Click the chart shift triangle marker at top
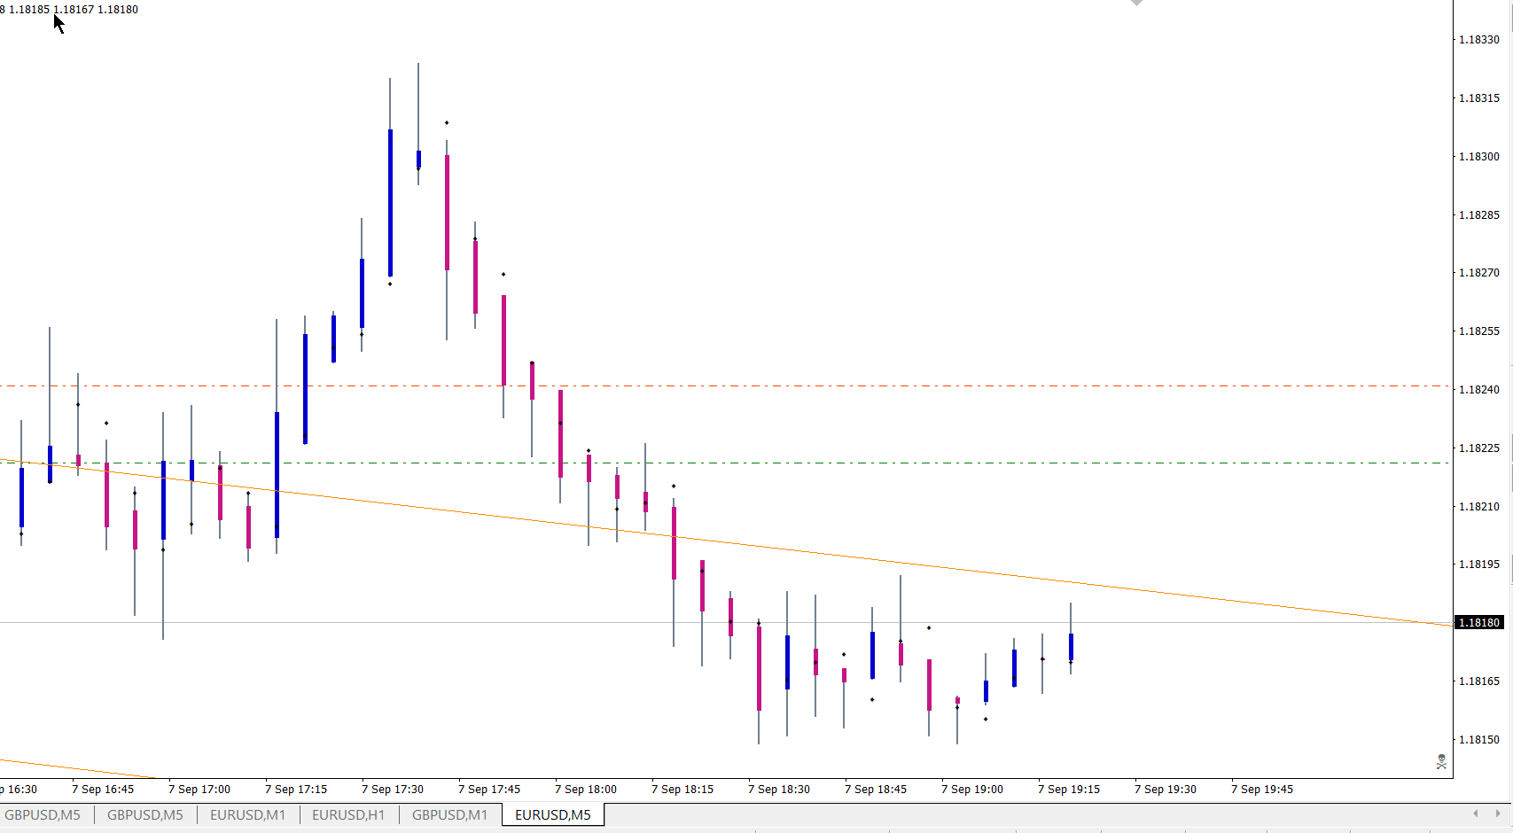This screenshot has height=833, width=1513. [1136, 3]
